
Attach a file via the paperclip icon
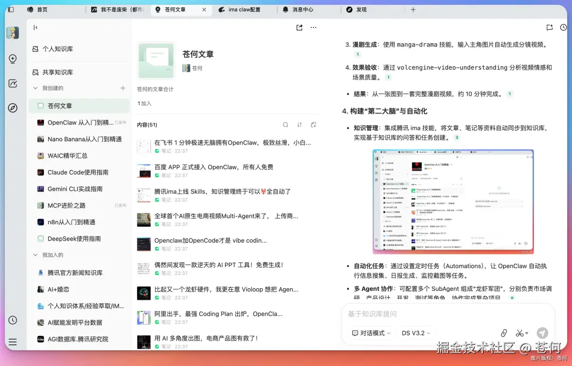point(504,333)
